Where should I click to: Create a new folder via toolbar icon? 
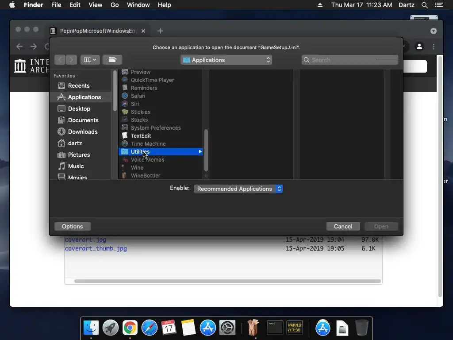[112, 60]
